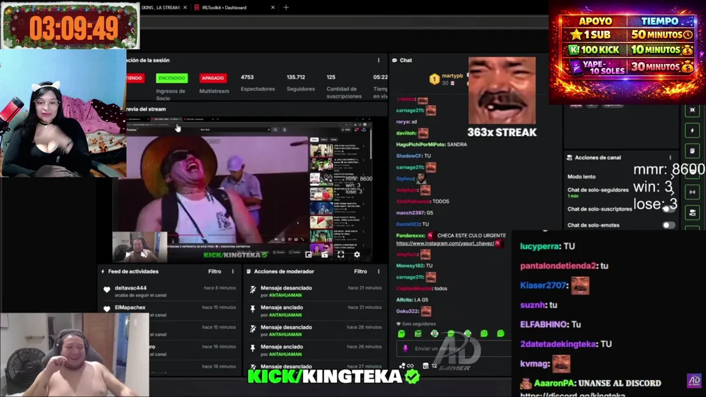Toggle theater mode on stream preview
The image size is (706, 397).
[x=308, y=255]
